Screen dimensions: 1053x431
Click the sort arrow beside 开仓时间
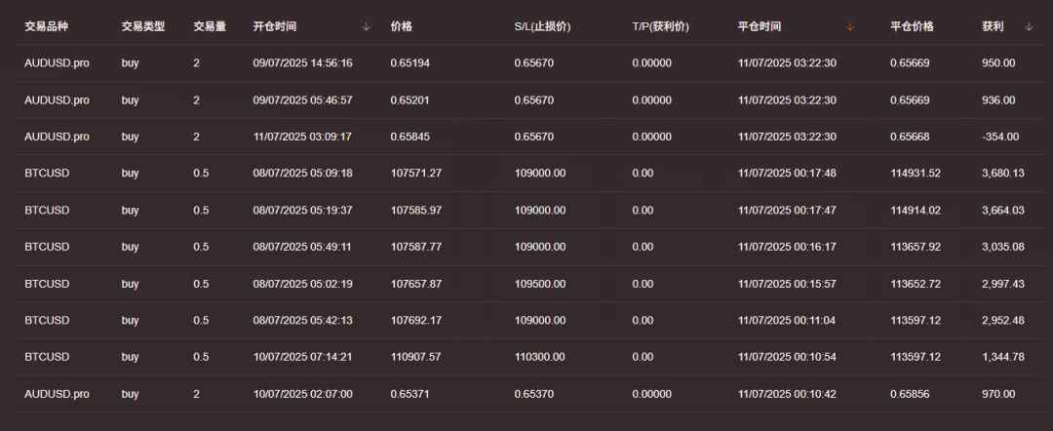point(366,27)
